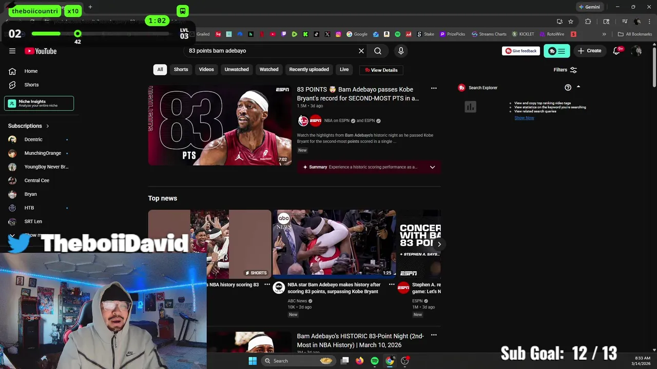
Task: Select the Shorts filter chip
Action: (181, 69)
